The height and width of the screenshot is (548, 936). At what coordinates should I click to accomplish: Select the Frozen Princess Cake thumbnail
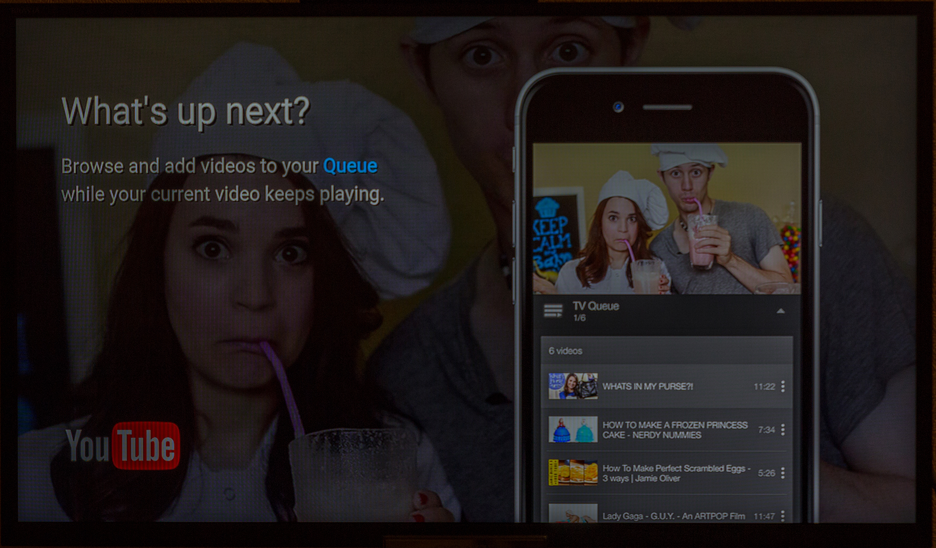573,429
